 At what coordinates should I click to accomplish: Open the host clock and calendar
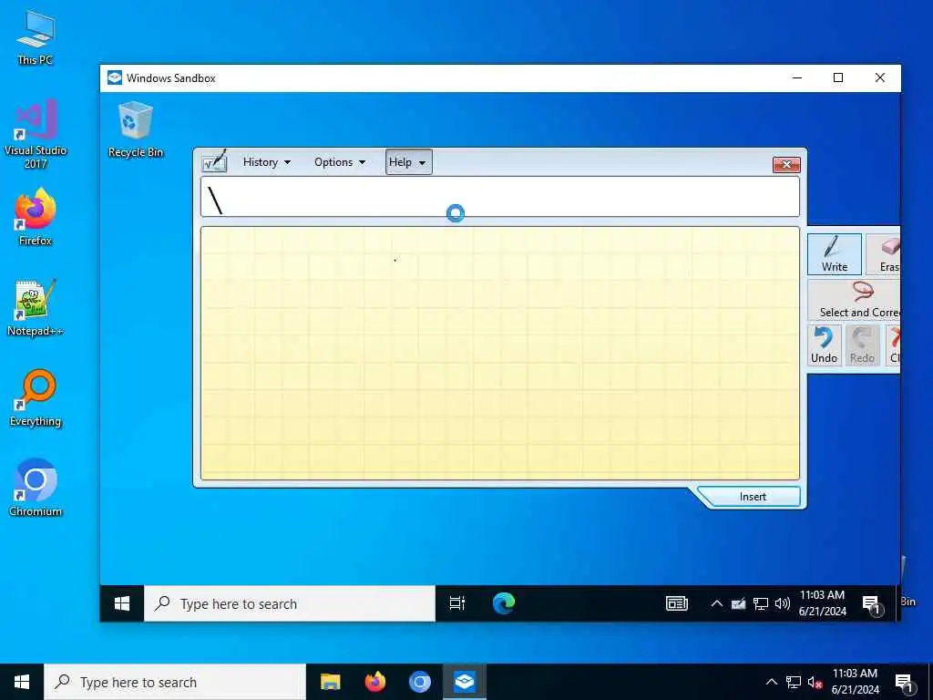(x=855, y=682)
